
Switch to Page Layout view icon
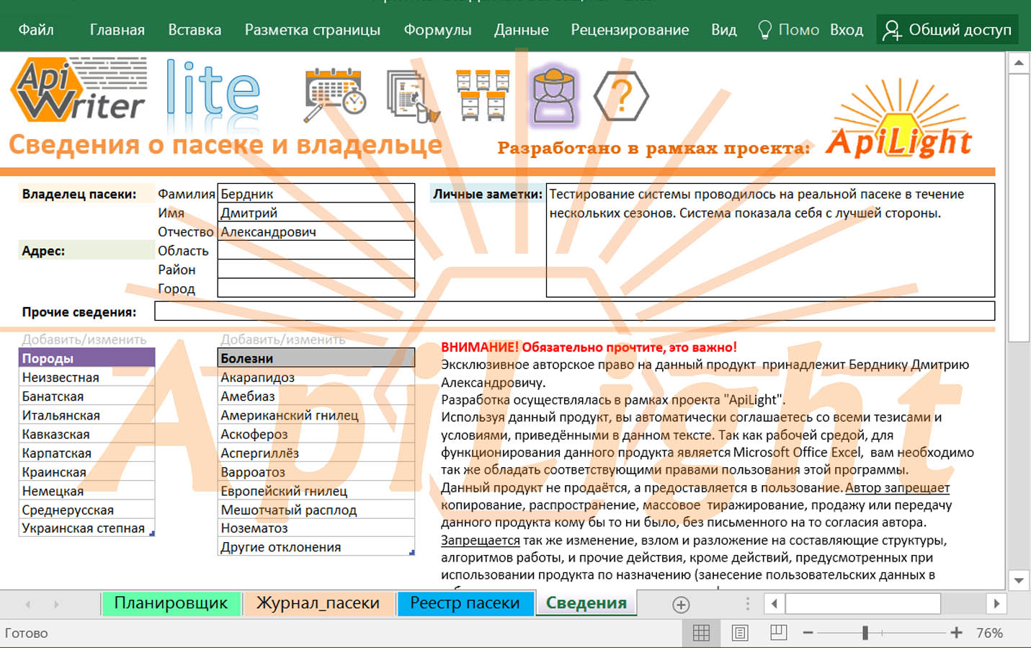point(739,633)
